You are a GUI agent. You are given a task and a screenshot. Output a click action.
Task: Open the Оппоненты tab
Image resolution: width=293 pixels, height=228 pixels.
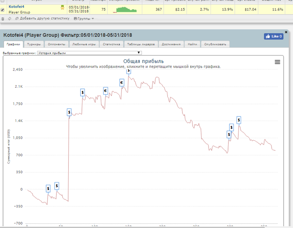coord(57,44)
